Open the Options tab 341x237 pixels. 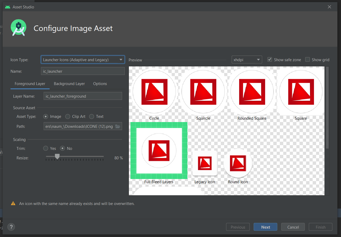click(x=100, y=84)
